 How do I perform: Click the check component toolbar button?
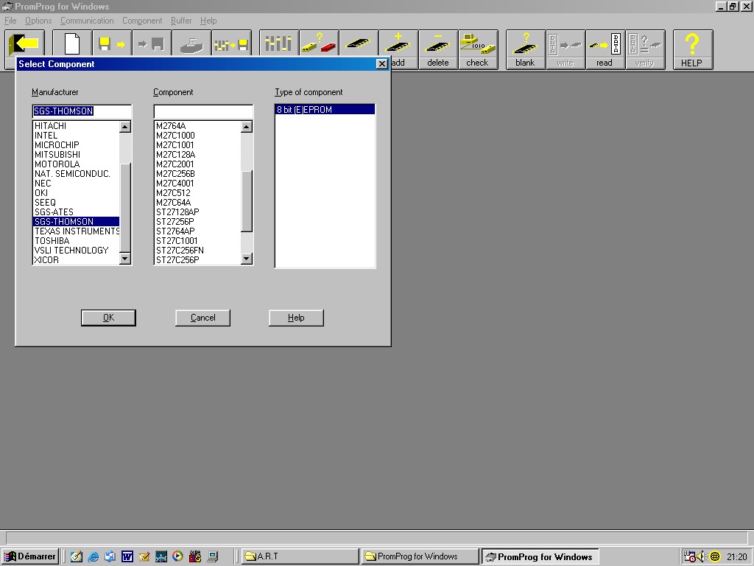(x=478, y=49)
